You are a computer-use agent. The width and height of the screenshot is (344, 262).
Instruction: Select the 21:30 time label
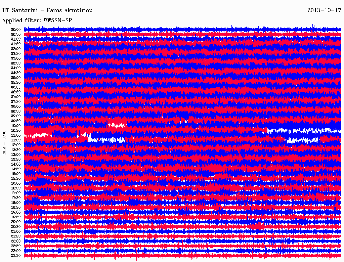[x=16, y=236]
